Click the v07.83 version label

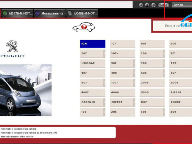(179, 5)
